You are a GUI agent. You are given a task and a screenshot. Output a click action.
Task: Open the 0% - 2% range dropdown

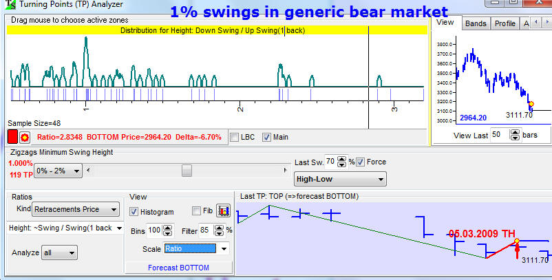tap(59, 170)
